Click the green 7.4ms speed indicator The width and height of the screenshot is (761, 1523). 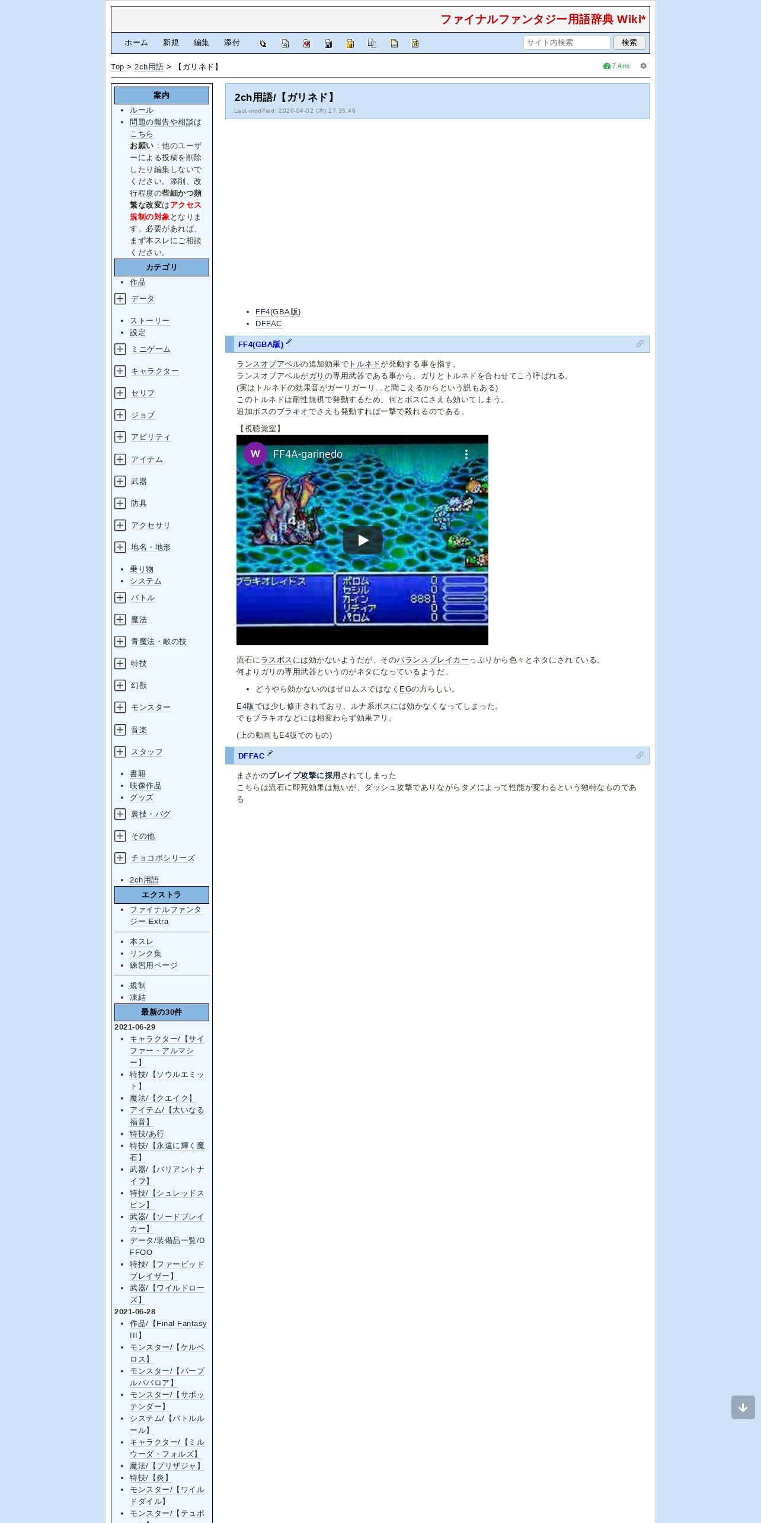[616, 66]
